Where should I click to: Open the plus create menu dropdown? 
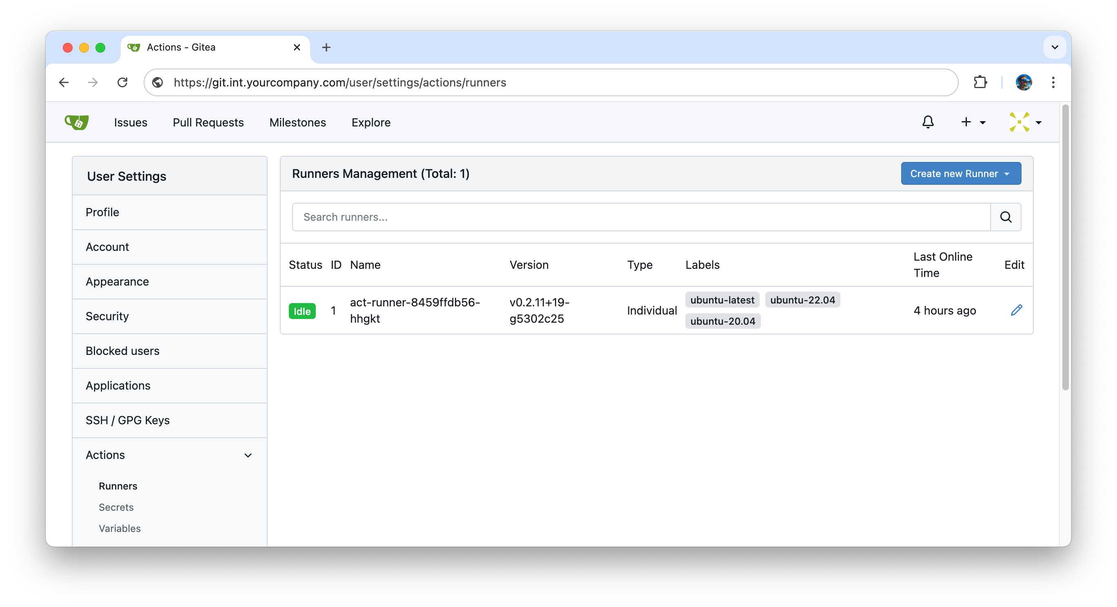point(973,122)
